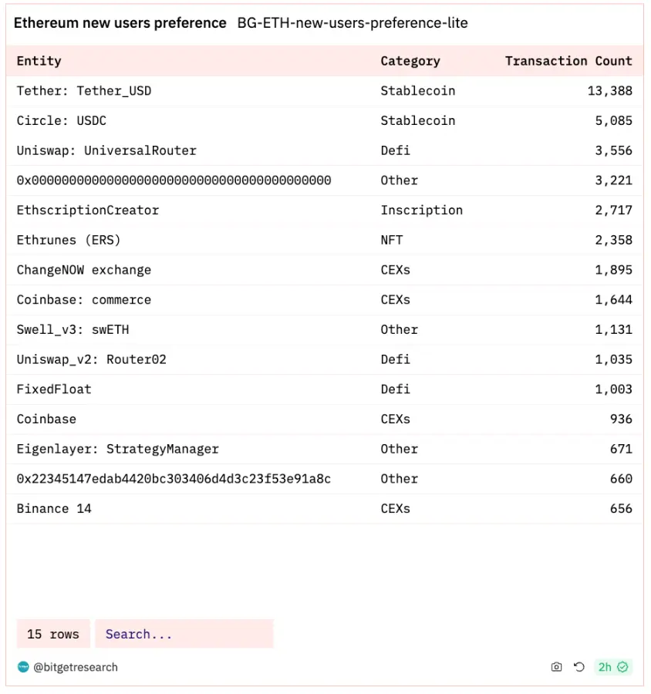Select the Uniswap: UniversalRouter entity cell

point(106,150)
